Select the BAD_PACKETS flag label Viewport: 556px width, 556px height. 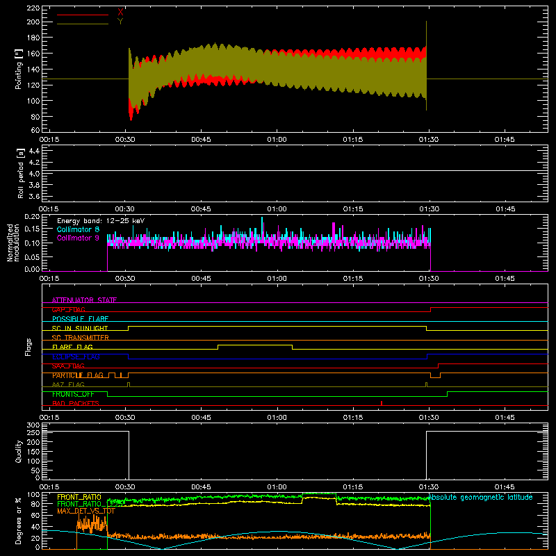click(x=76, y=403)
